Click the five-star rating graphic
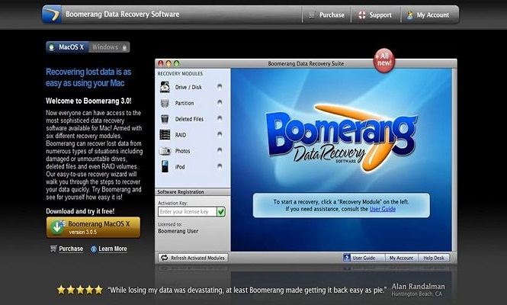507x305 pixels. coord(80,290)
